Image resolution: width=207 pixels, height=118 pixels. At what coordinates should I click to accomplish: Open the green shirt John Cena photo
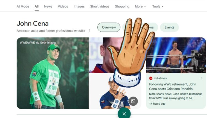coord(53,73)
